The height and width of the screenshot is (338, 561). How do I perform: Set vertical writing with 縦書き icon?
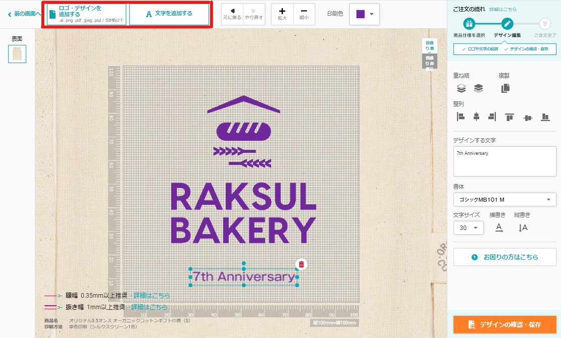(523, 228)
